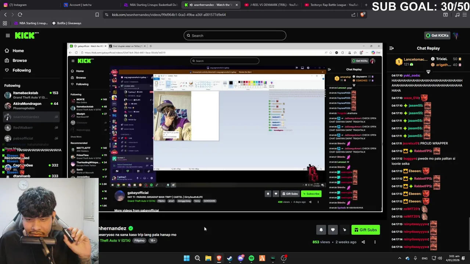Open Itsmebackstab channel in Following list
The image size is (470, 264).
click(x=31, y=95)
